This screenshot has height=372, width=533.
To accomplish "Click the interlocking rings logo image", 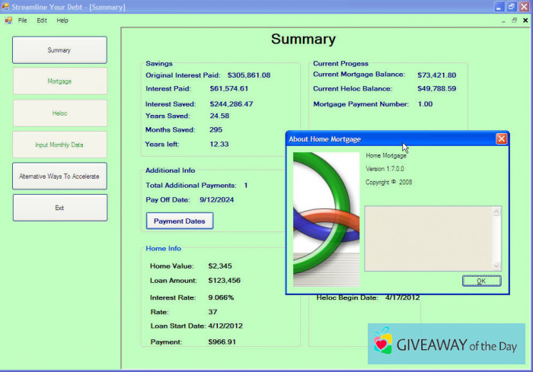I will (326, 218).
